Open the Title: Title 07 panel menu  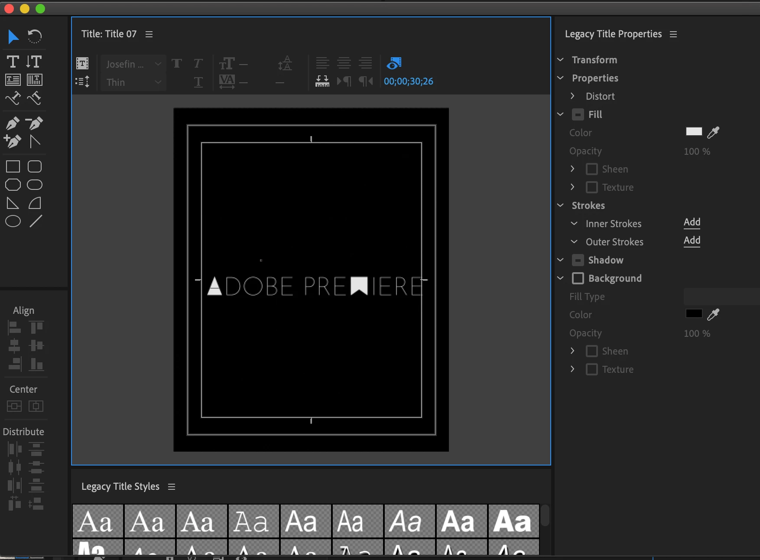coord(149,34)
